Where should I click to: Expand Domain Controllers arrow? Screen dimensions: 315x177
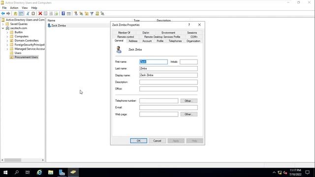pyautogui.click(x=7, y=41)
